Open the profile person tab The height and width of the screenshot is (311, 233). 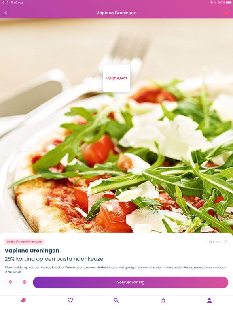point(210,300)
